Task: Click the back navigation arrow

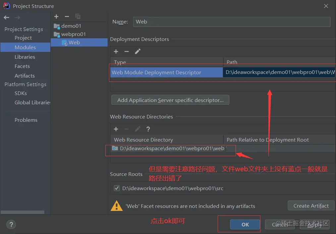Action: tap(6, 17)
